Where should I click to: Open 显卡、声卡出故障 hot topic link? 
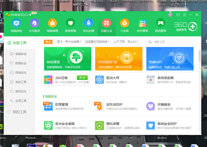69,42
